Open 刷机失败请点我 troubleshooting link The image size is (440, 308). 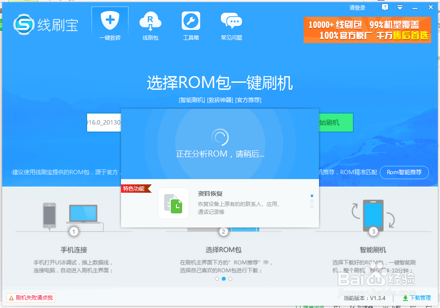31,297
